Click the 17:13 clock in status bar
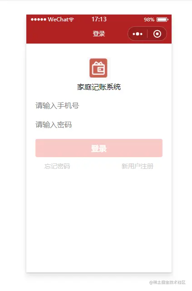 coord(99,19)
